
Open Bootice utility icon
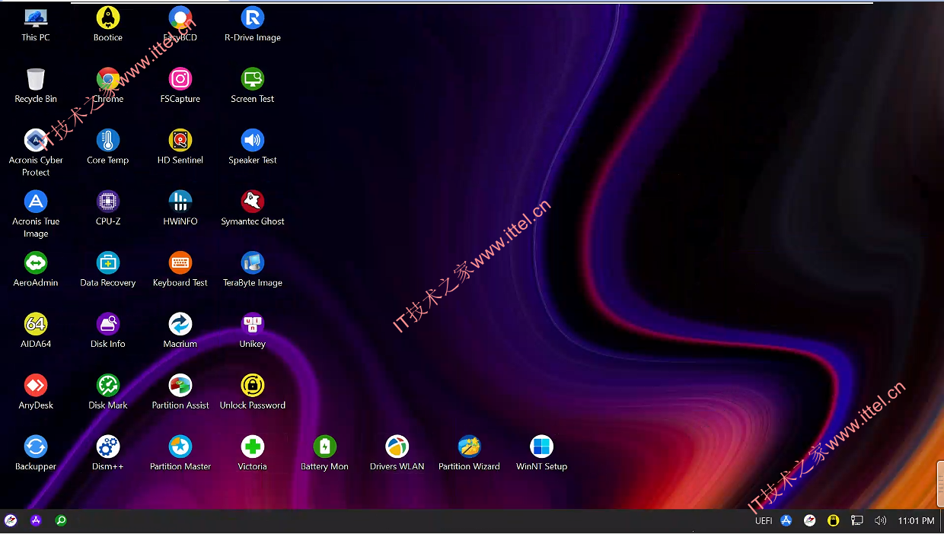coord(108,24)
